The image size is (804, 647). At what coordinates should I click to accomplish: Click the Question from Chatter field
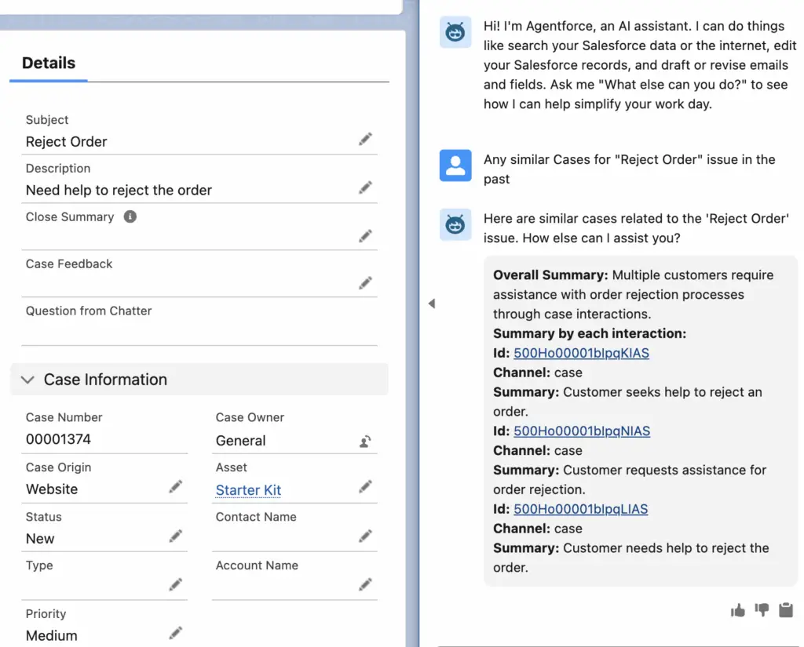coord(199,323)
